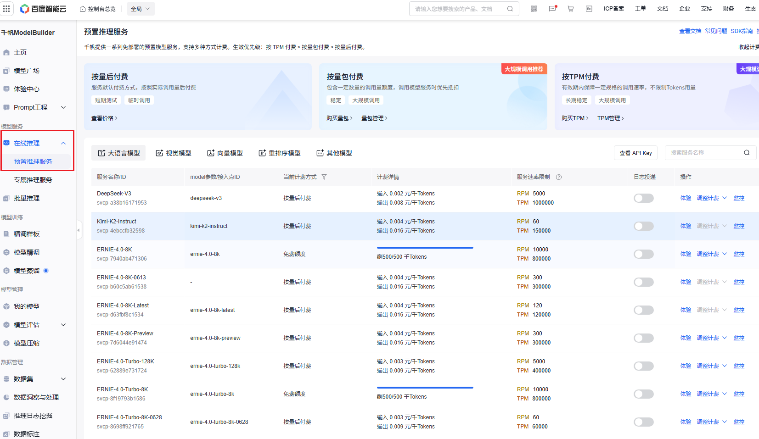Click the 推理日志挖掘 sidebar icon

(x=6, y=416)
